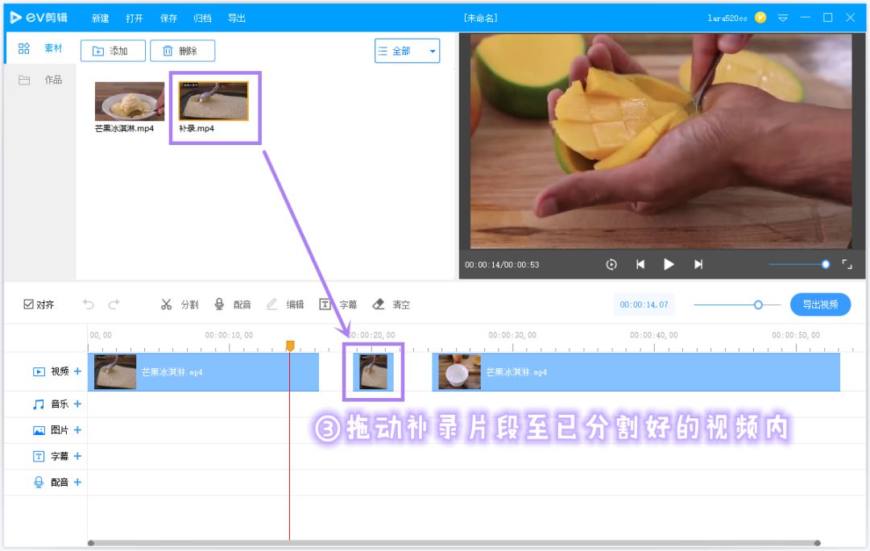Click the lara520cc username
Image resolution: width=870 pixels, height=551 pixels.
coord(727,19)
